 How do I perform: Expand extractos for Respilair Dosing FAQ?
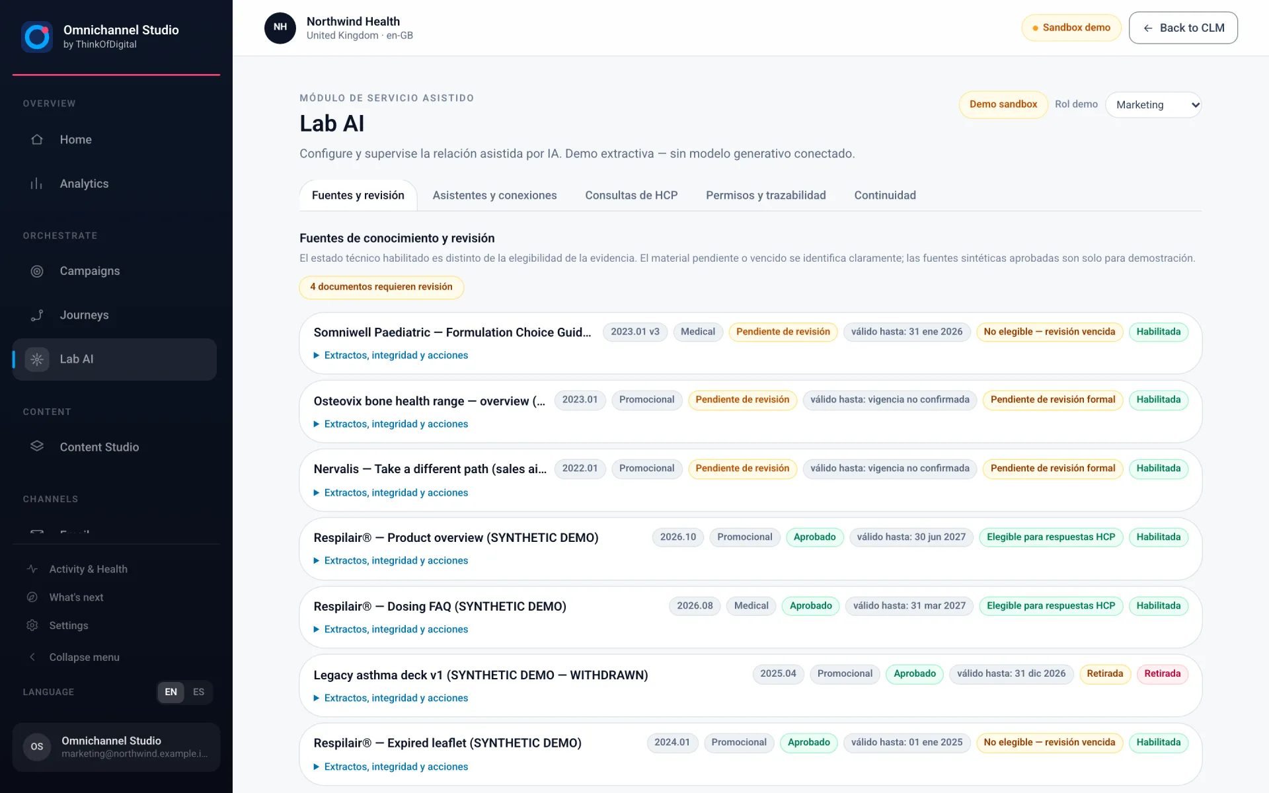391,630
